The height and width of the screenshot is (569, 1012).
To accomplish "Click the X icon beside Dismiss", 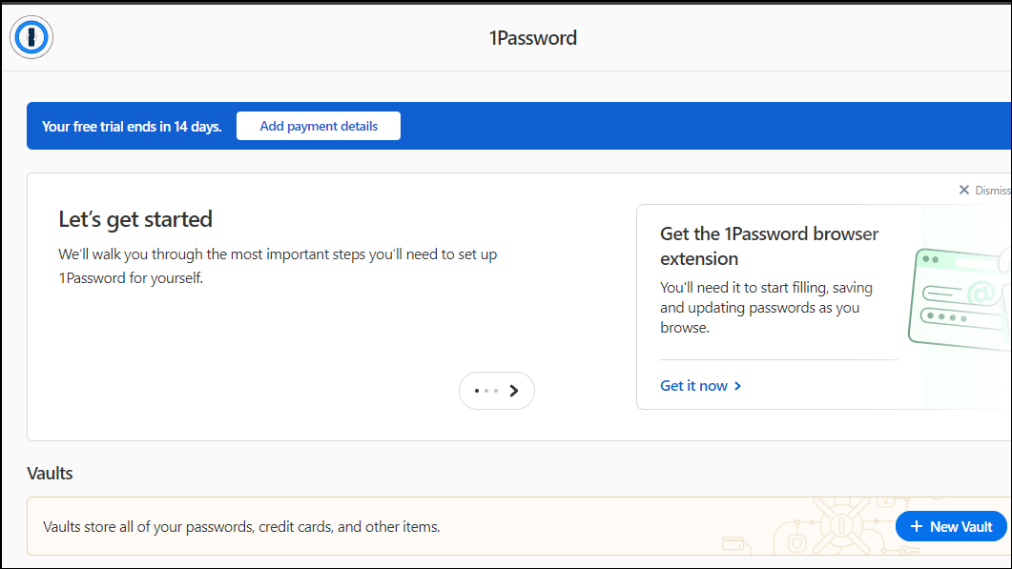I will tap(963, 190).
